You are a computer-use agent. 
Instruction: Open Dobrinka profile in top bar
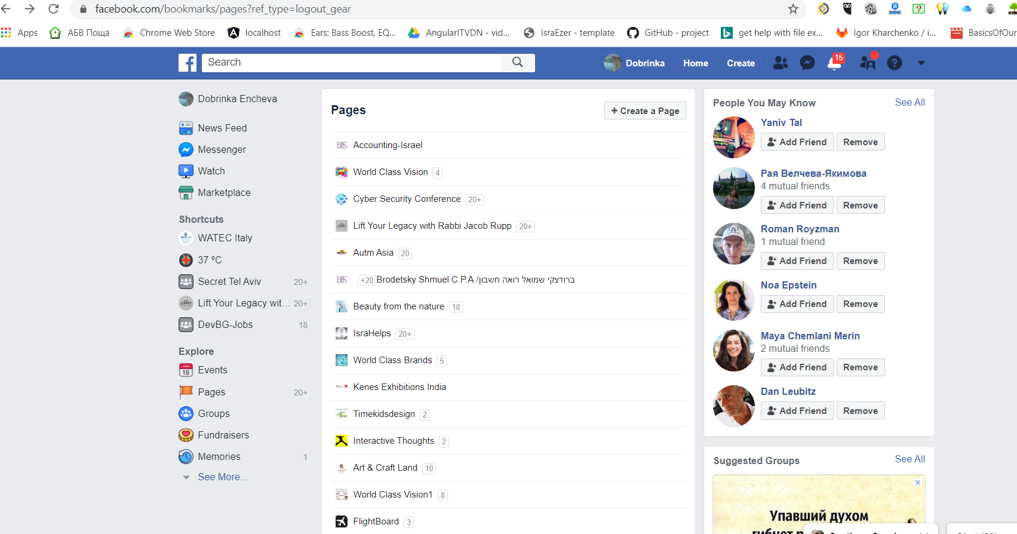click(634, 63)
